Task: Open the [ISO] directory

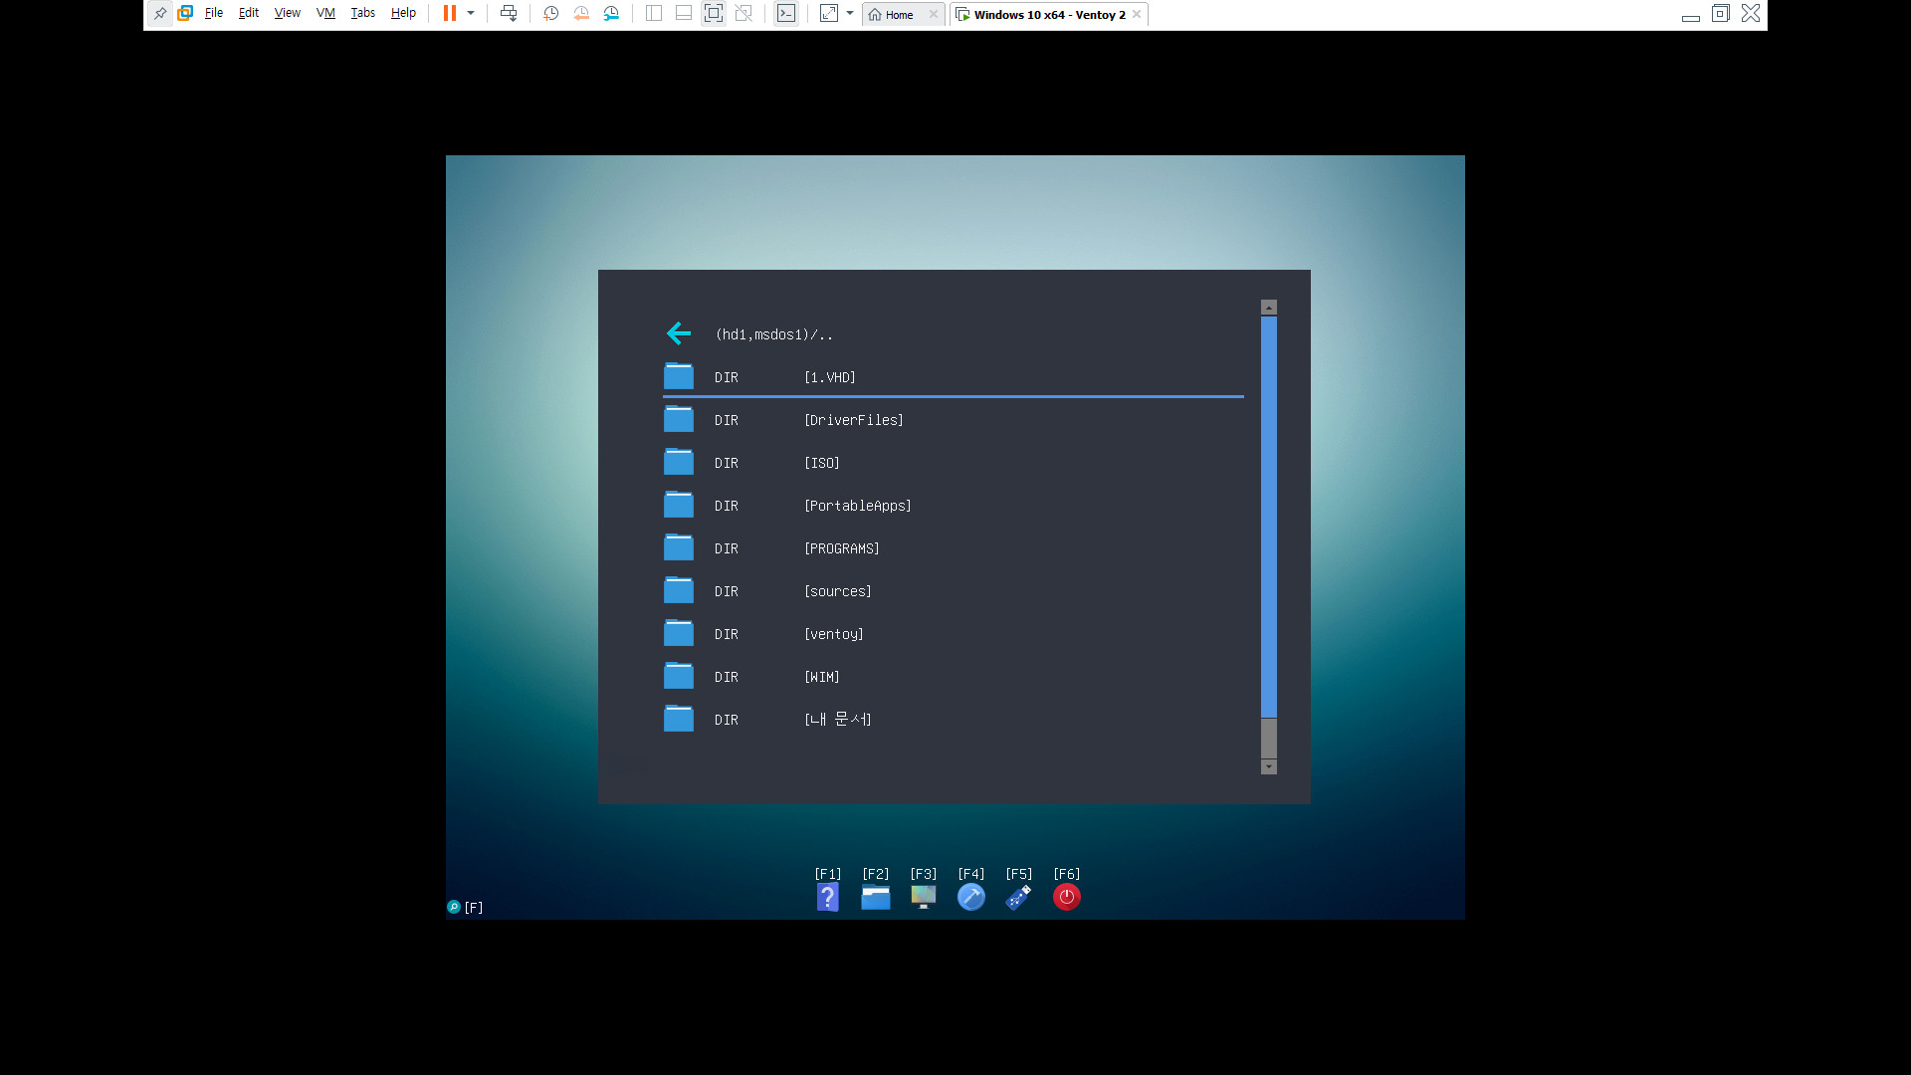Action: [x=954, y=463]
